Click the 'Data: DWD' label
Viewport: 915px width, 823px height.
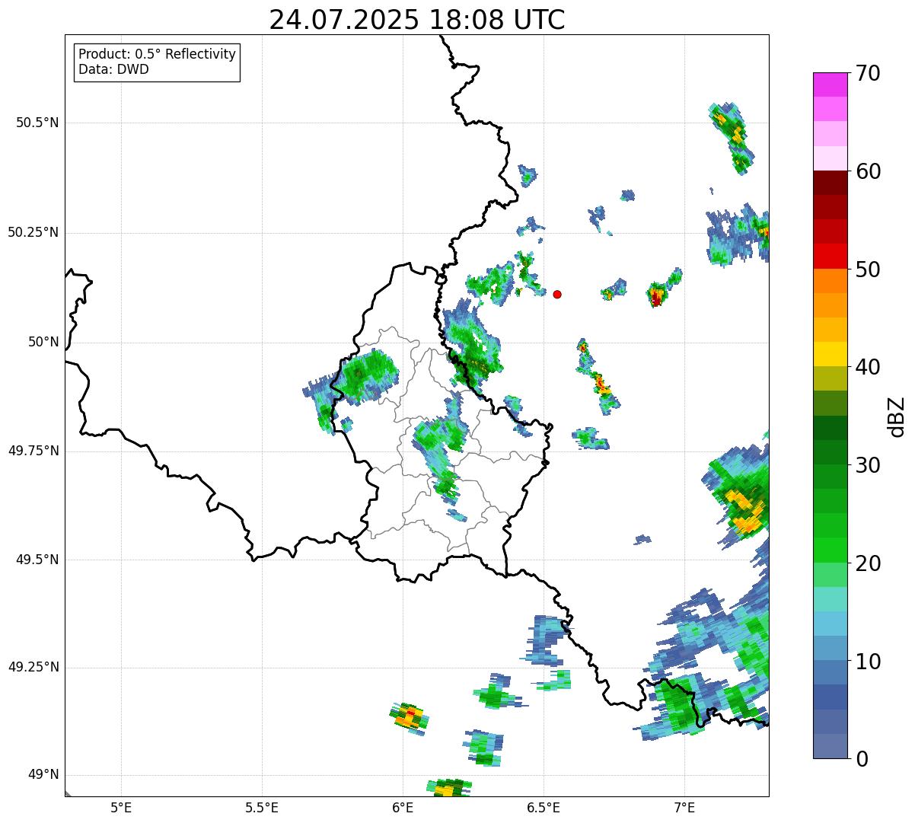114,69
